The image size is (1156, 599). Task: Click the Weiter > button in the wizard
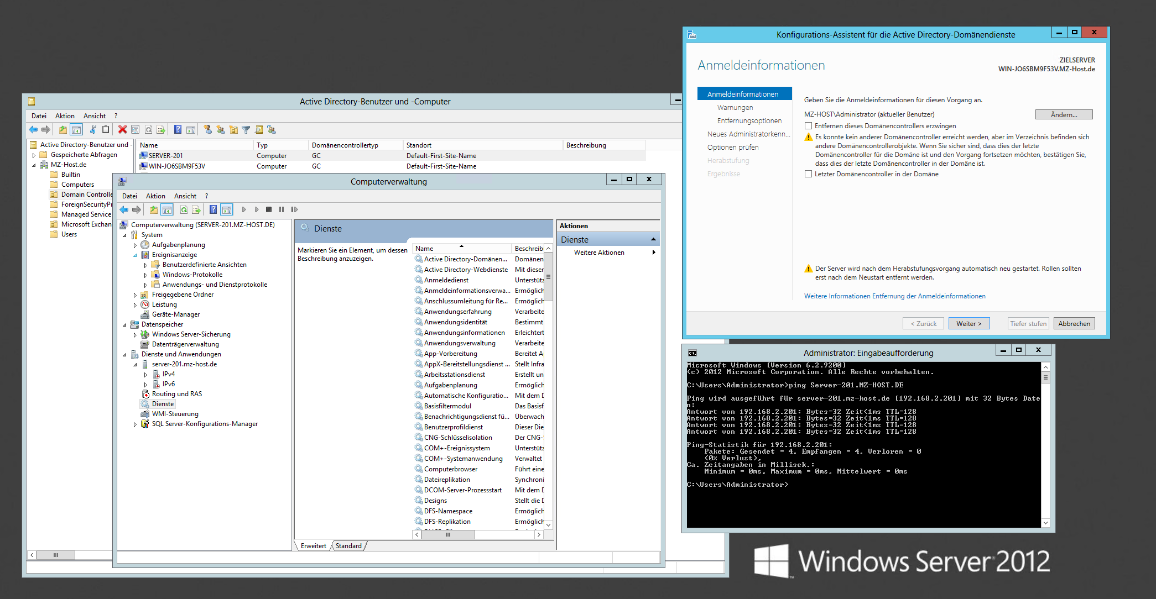tap(968, 324)
